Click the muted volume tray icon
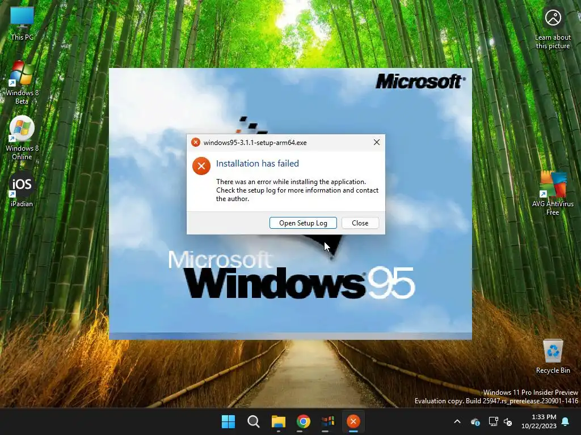Image resolution: width=581 pixels, height=435 pixels. 508,421
